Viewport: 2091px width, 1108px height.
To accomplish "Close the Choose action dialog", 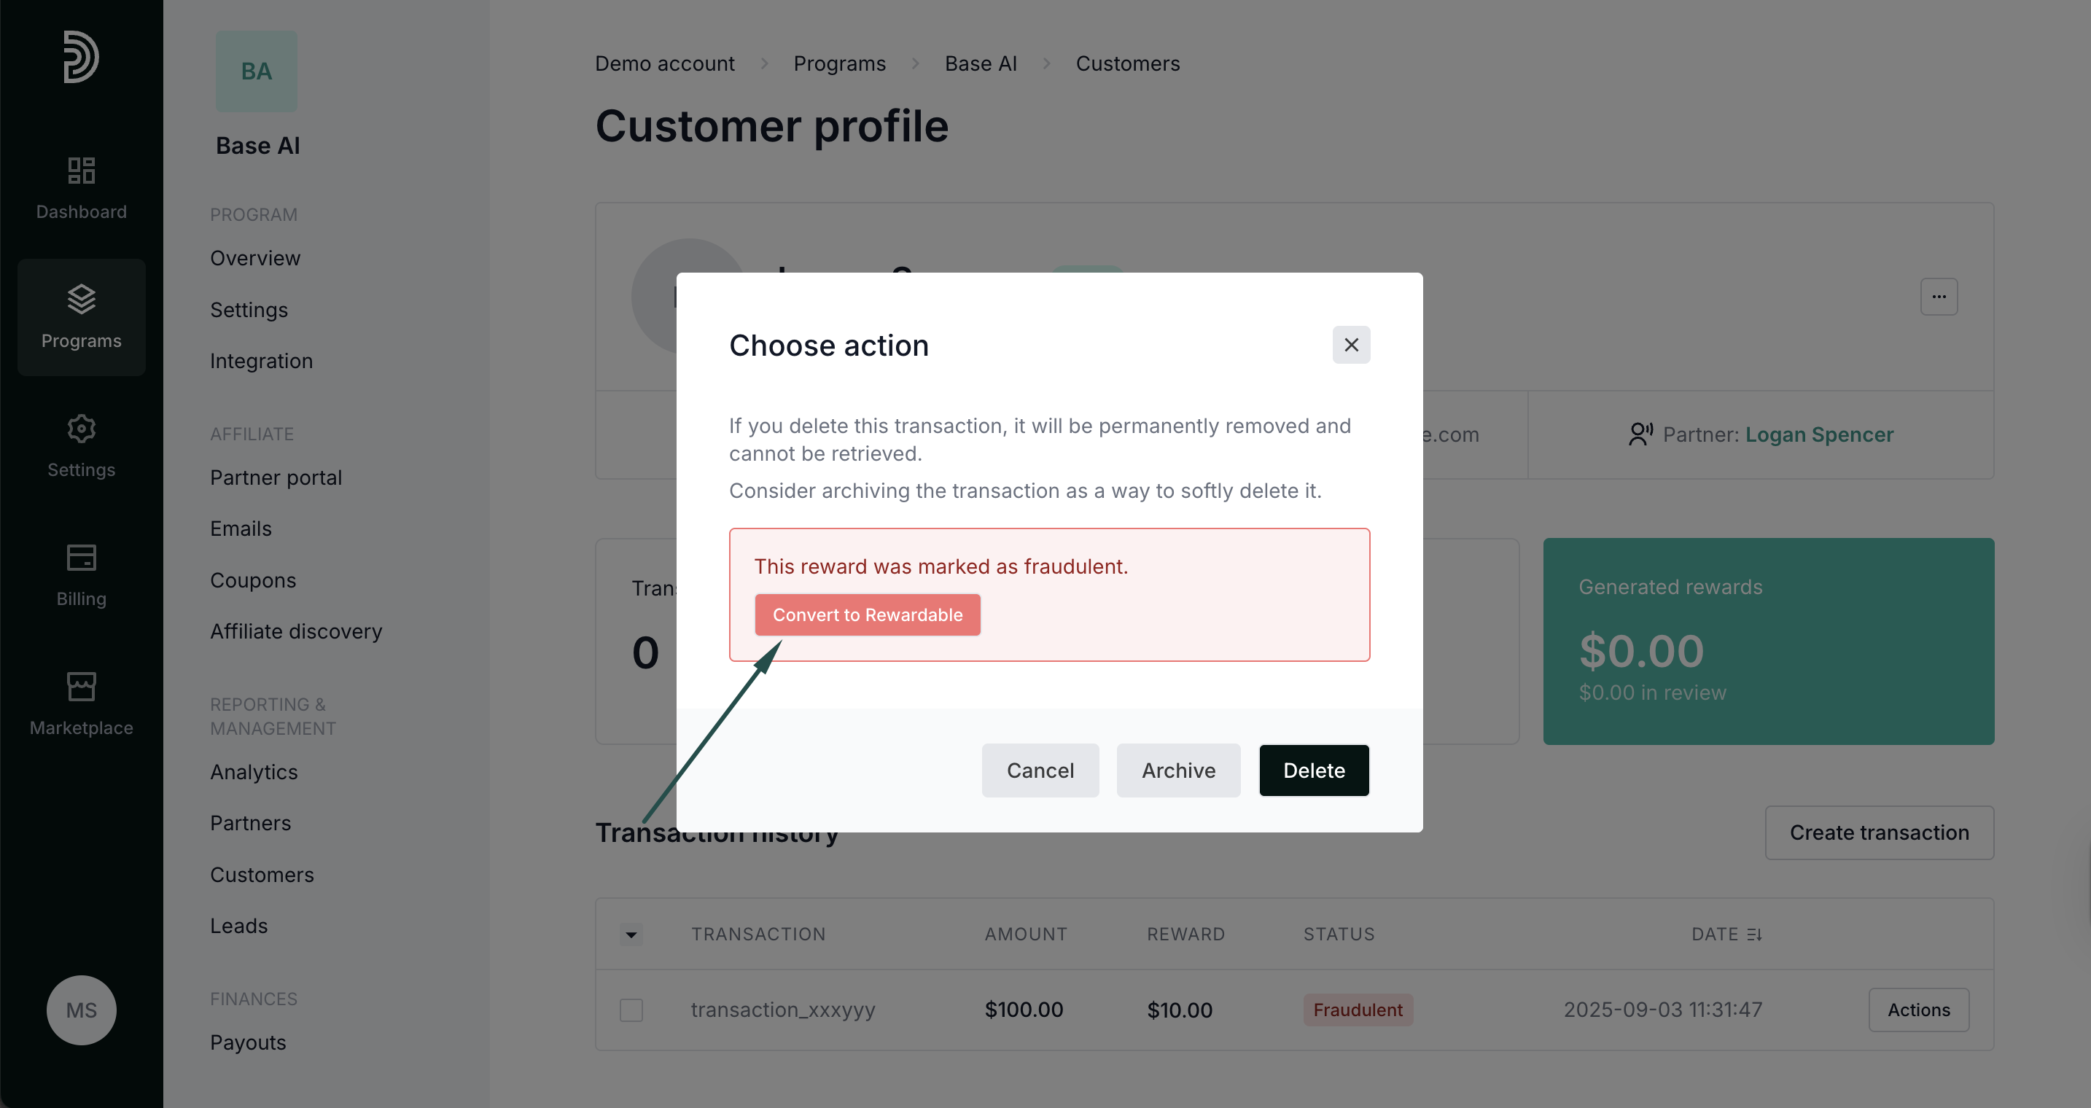I will [x=1351, y=345].
